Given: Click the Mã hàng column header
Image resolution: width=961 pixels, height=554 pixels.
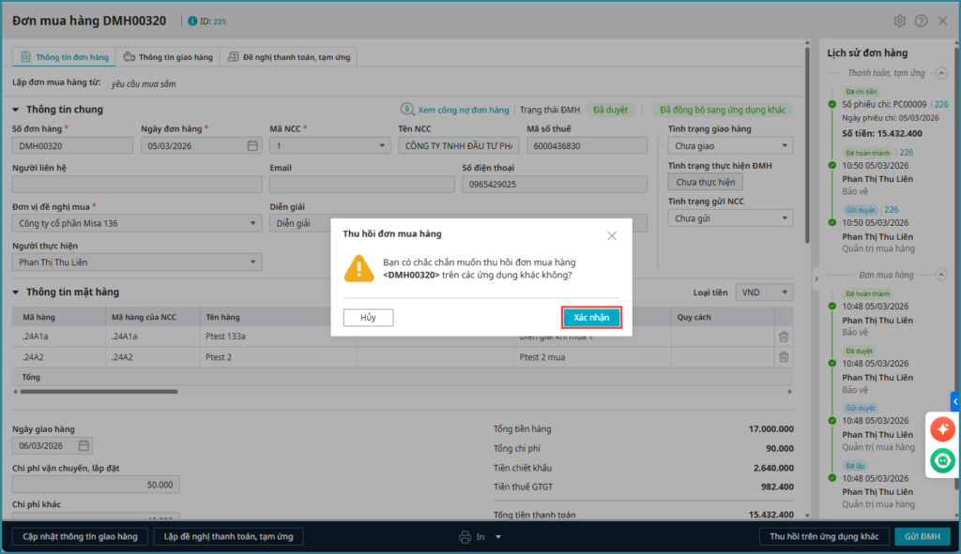Looking at the screenshot, I should tap(38, 317).
